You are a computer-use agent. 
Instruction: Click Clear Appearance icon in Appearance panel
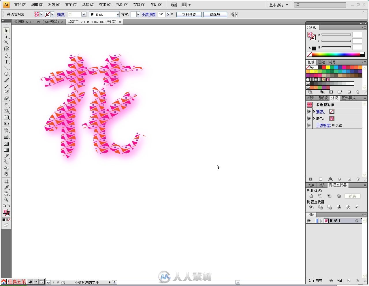click(x=340, y=179)
